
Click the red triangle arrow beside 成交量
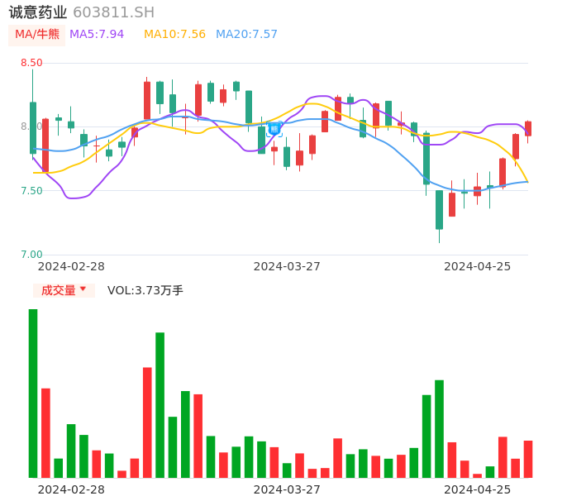(83, 289)
